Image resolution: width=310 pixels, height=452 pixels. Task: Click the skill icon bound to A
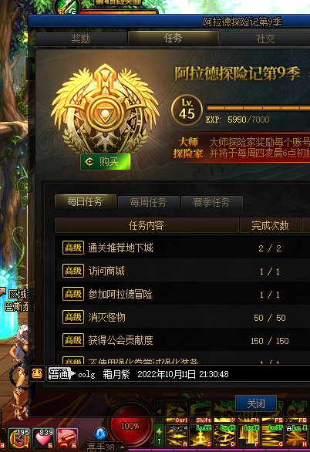pos(177,436)
